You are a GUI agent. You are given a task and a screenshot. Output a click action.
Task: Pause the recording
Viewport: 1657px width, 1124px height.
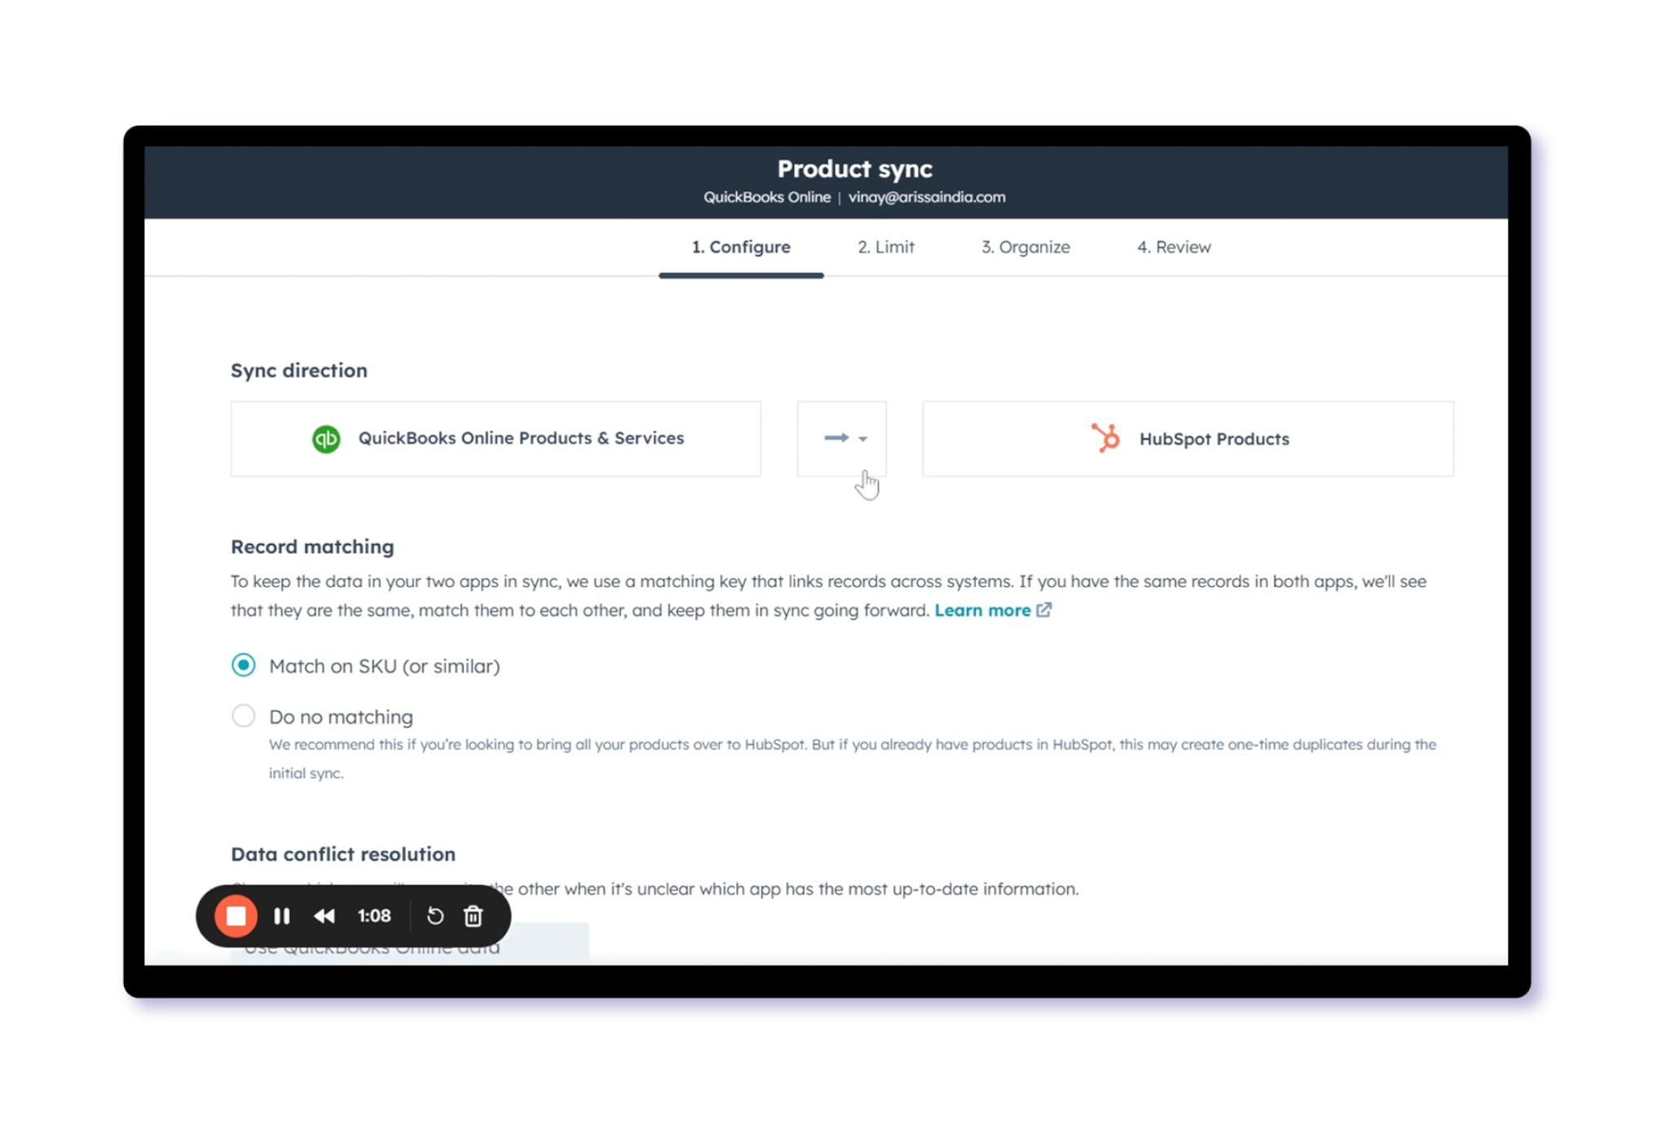[x=282, y=915]
